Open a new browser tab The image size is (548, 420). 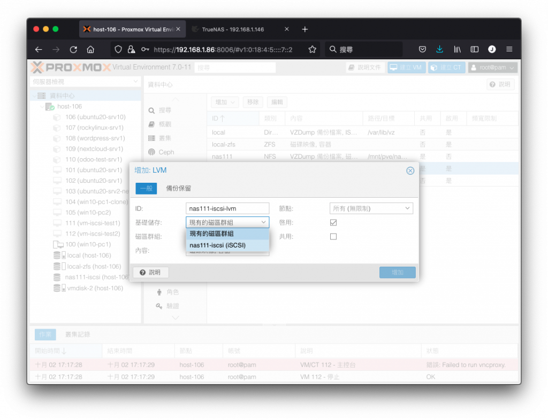click(x=305, y=29)
